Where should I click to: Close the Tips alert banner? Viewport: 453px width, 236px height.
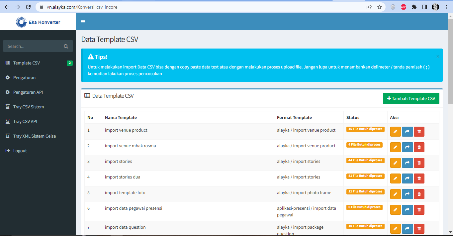tap(438, 57)
